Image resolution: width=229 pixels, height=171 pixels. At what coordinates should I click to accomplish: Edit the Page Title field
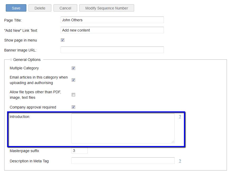tap(112, 20)
